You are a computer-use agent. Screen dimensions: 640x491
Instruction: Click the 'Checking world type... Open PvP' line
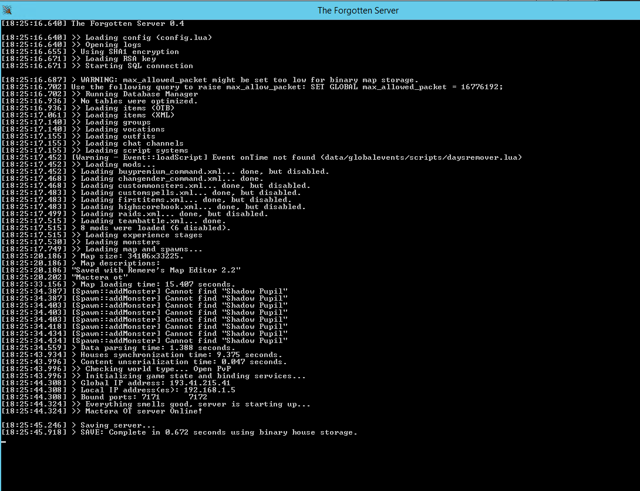(x=116, y=369)
